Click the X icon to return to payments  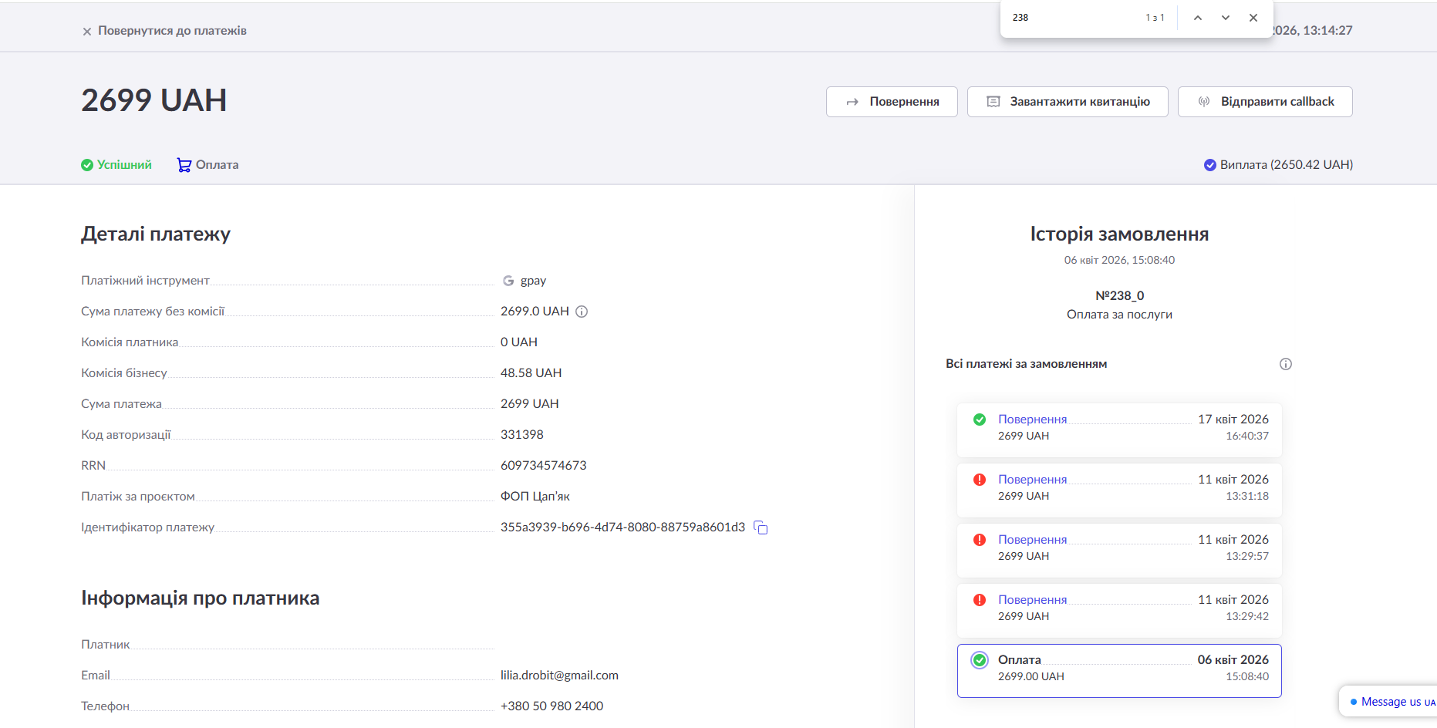(87, 32)
